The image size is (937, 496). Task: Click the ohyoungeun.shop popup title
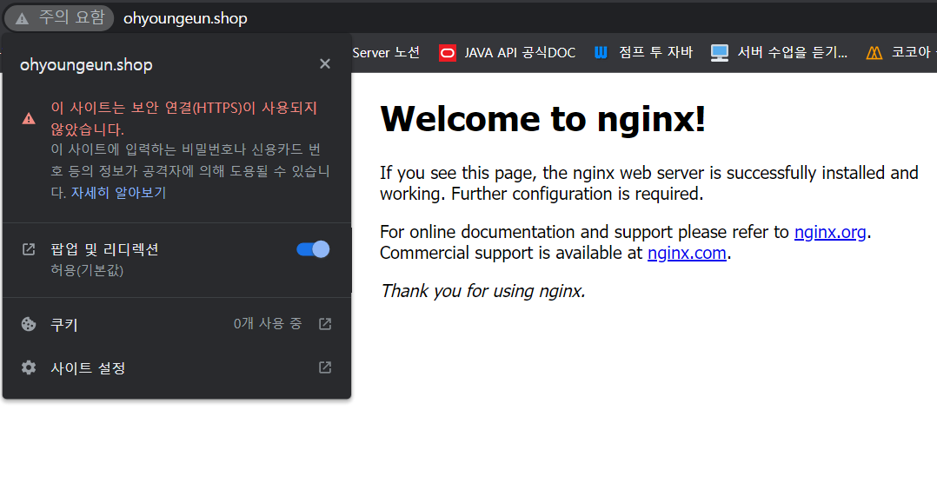[86, 64]
